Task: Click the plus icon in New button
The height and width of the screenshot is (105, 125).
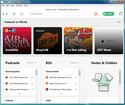Action: coord(105,14)
